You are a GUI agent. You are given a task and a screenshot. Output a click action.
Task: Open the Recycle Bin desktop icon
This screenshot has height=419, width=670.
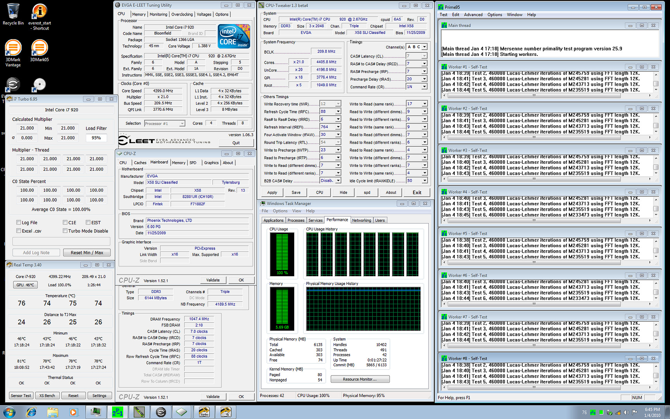(13, 15)
